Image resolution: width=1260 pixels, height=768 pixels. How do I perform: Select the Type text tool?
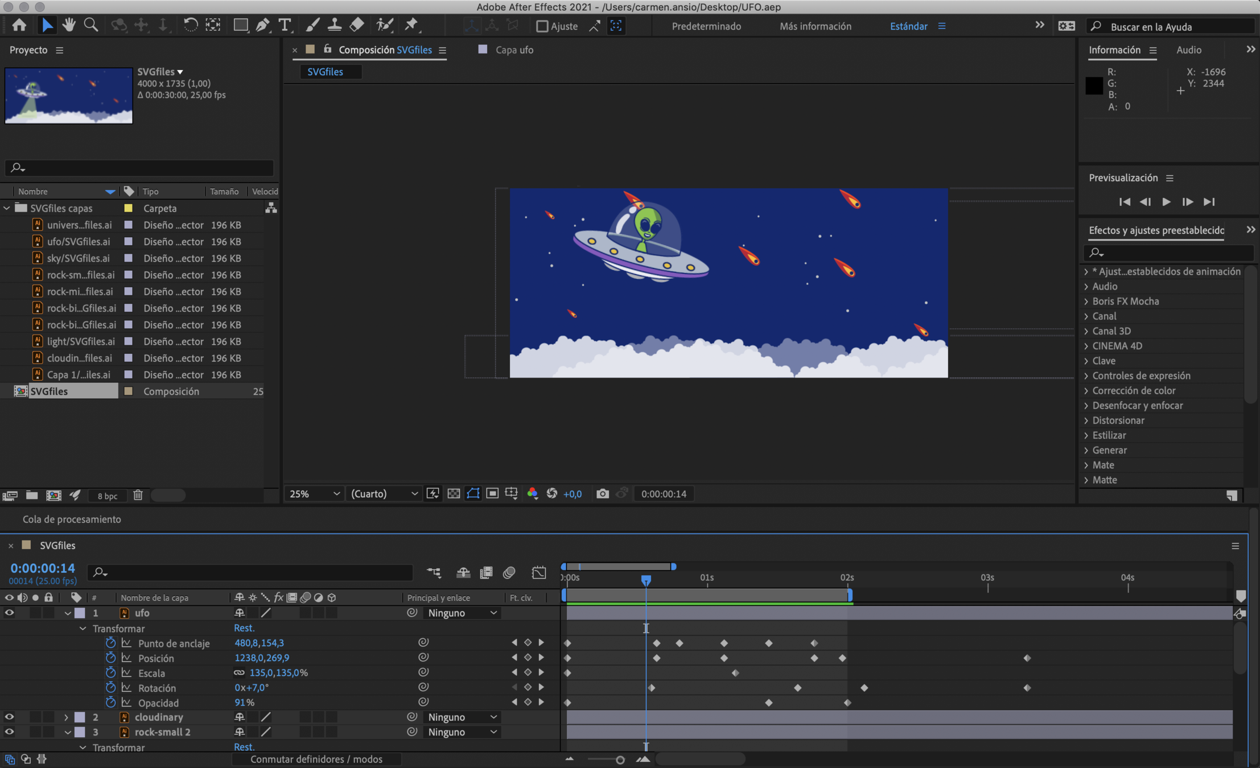coord(284,25)
